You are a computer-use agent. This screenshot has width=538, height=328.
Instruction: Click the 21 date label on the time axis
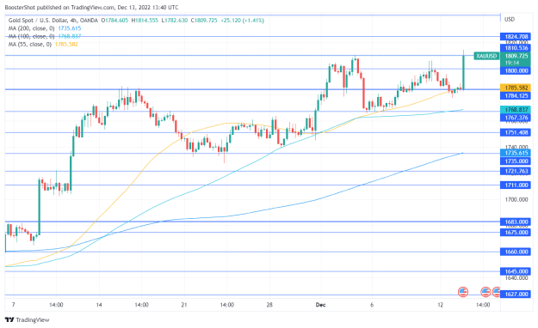click(x=184, y=305)
